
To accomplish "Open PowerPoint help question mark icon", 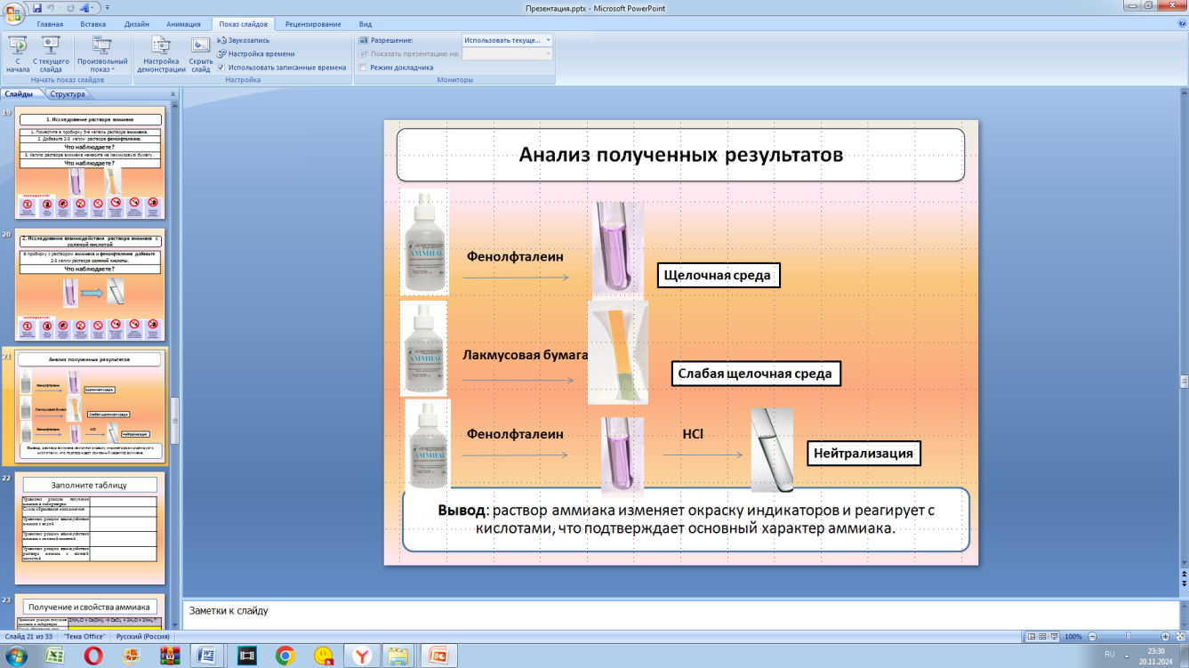I will point(1180,24).
